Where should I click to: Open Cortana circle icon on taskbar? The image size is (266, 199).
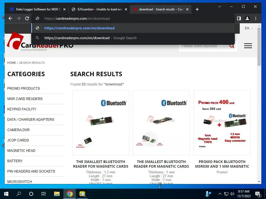coord(31,194)
